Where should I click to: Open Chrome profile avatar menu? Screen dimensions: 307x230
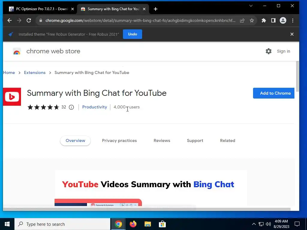[x=283, y=20]
